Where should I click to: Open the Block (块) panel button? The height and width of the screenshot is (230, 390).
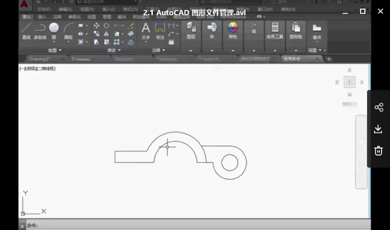tap(212, 30)
